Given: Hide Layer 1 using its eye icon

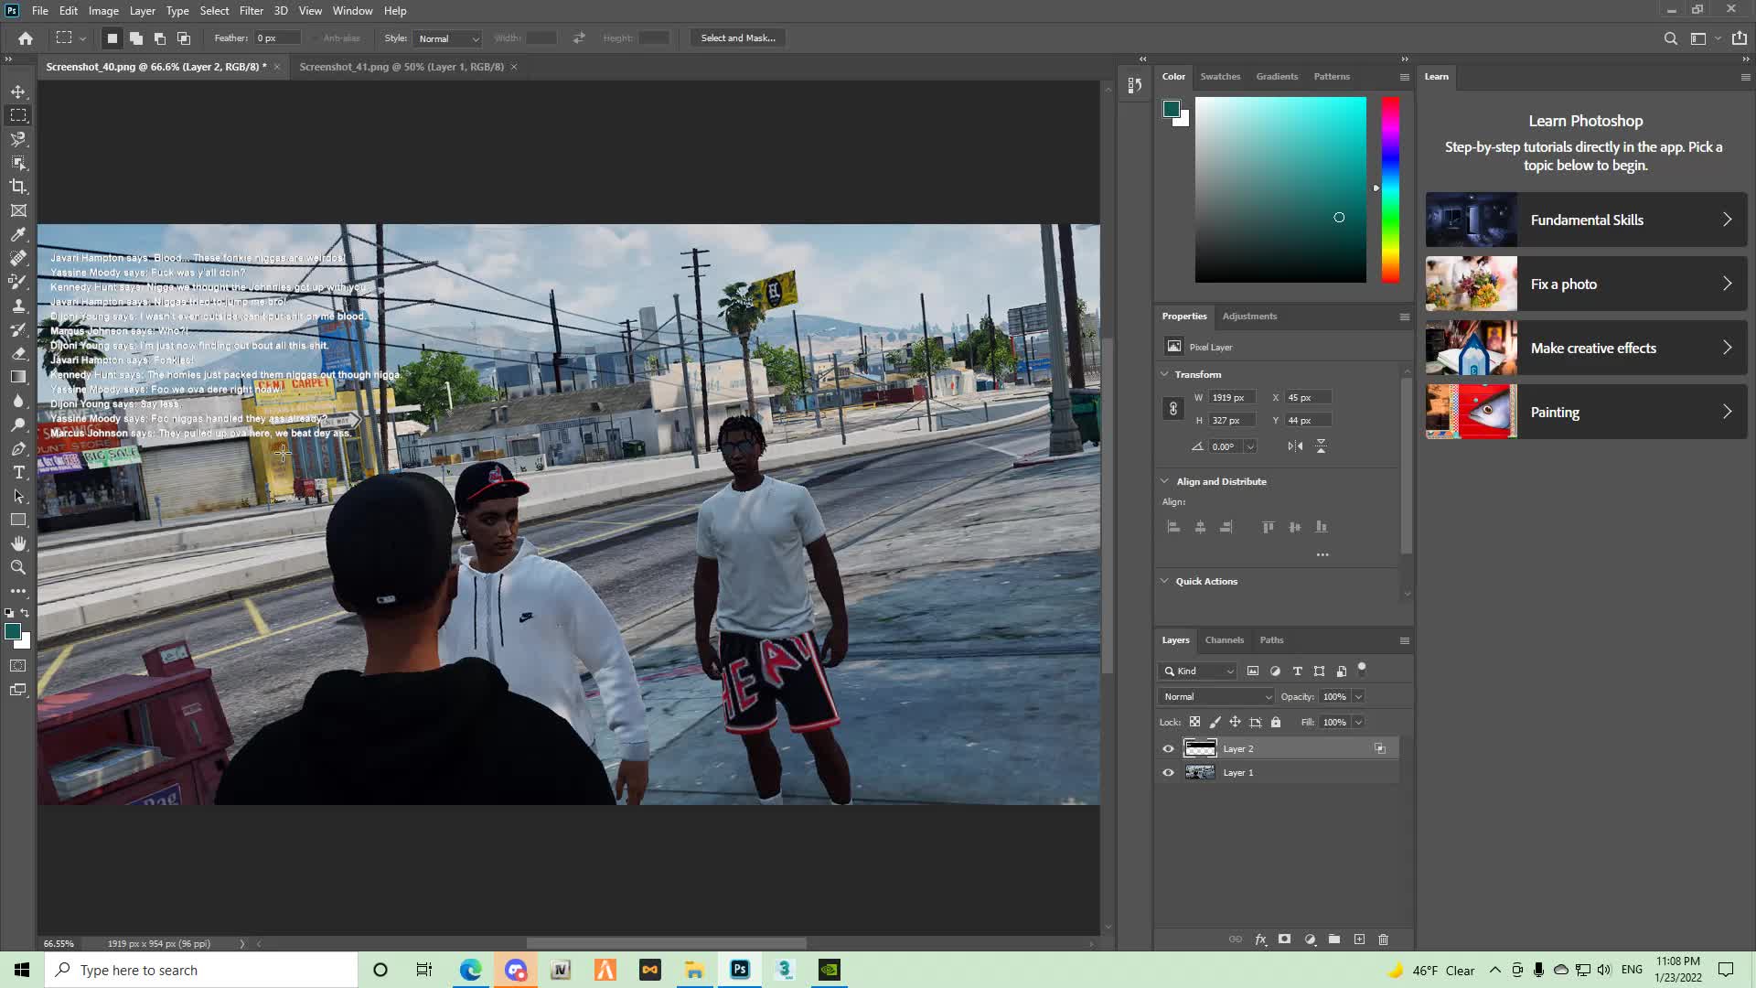Looking at the screenshot, I should click(x=1168, y=773).
